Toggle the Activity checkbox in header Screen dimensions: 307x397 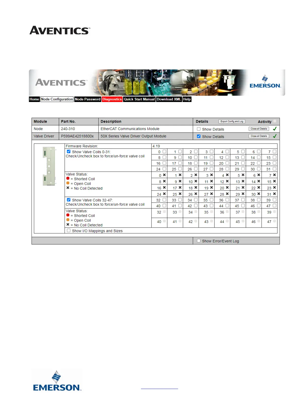pyautogui.click(x=275, y=121)
